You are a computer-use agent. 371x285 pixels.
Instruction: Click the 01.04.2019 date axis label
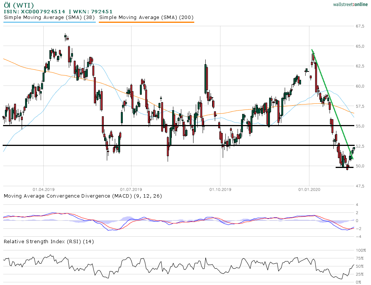click(x=43, y=189)
